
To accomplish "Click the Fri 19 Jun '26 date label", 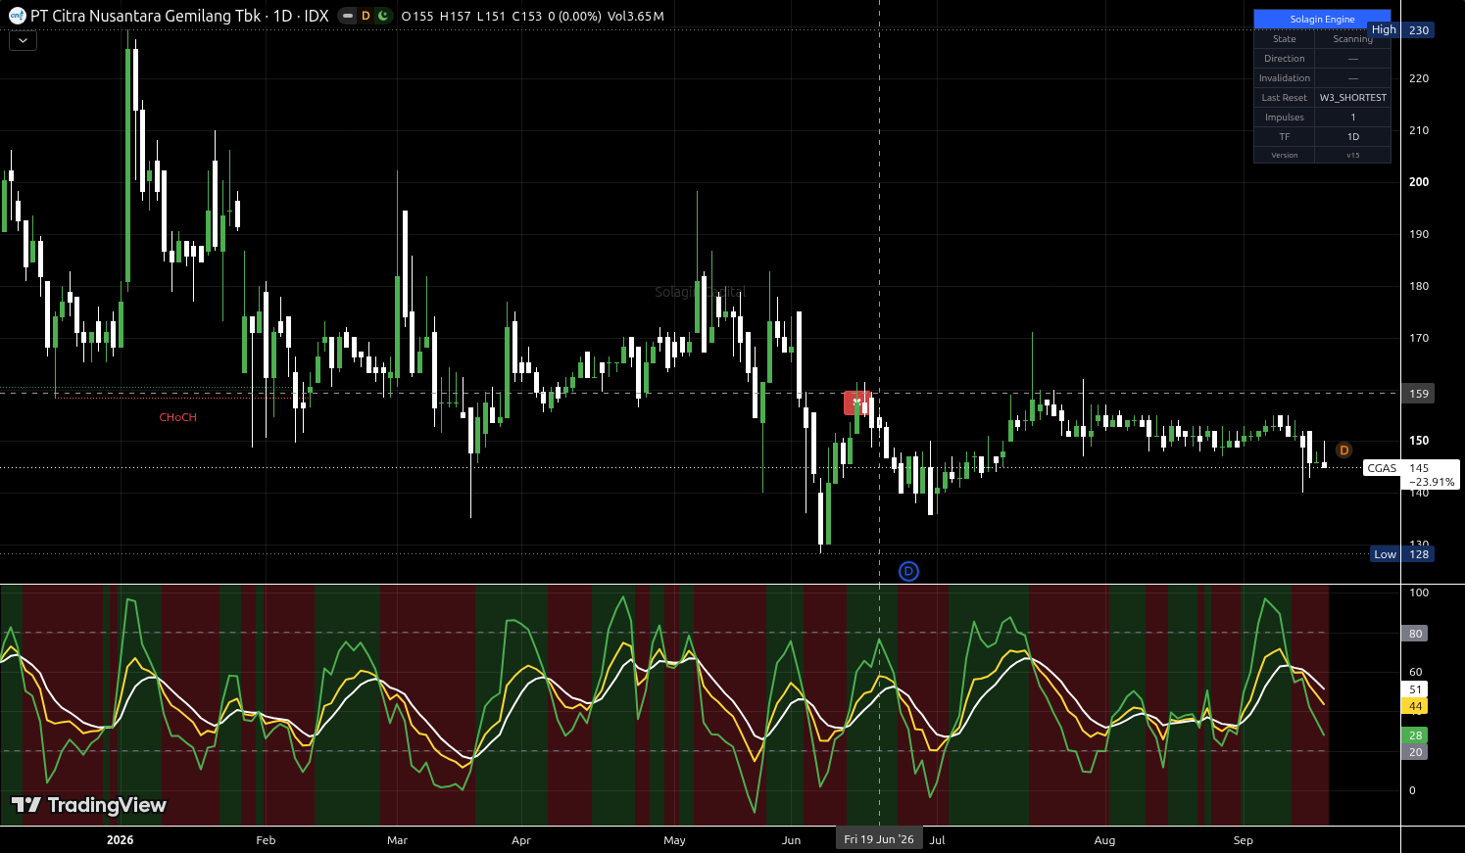I will [x=878, y=839].
